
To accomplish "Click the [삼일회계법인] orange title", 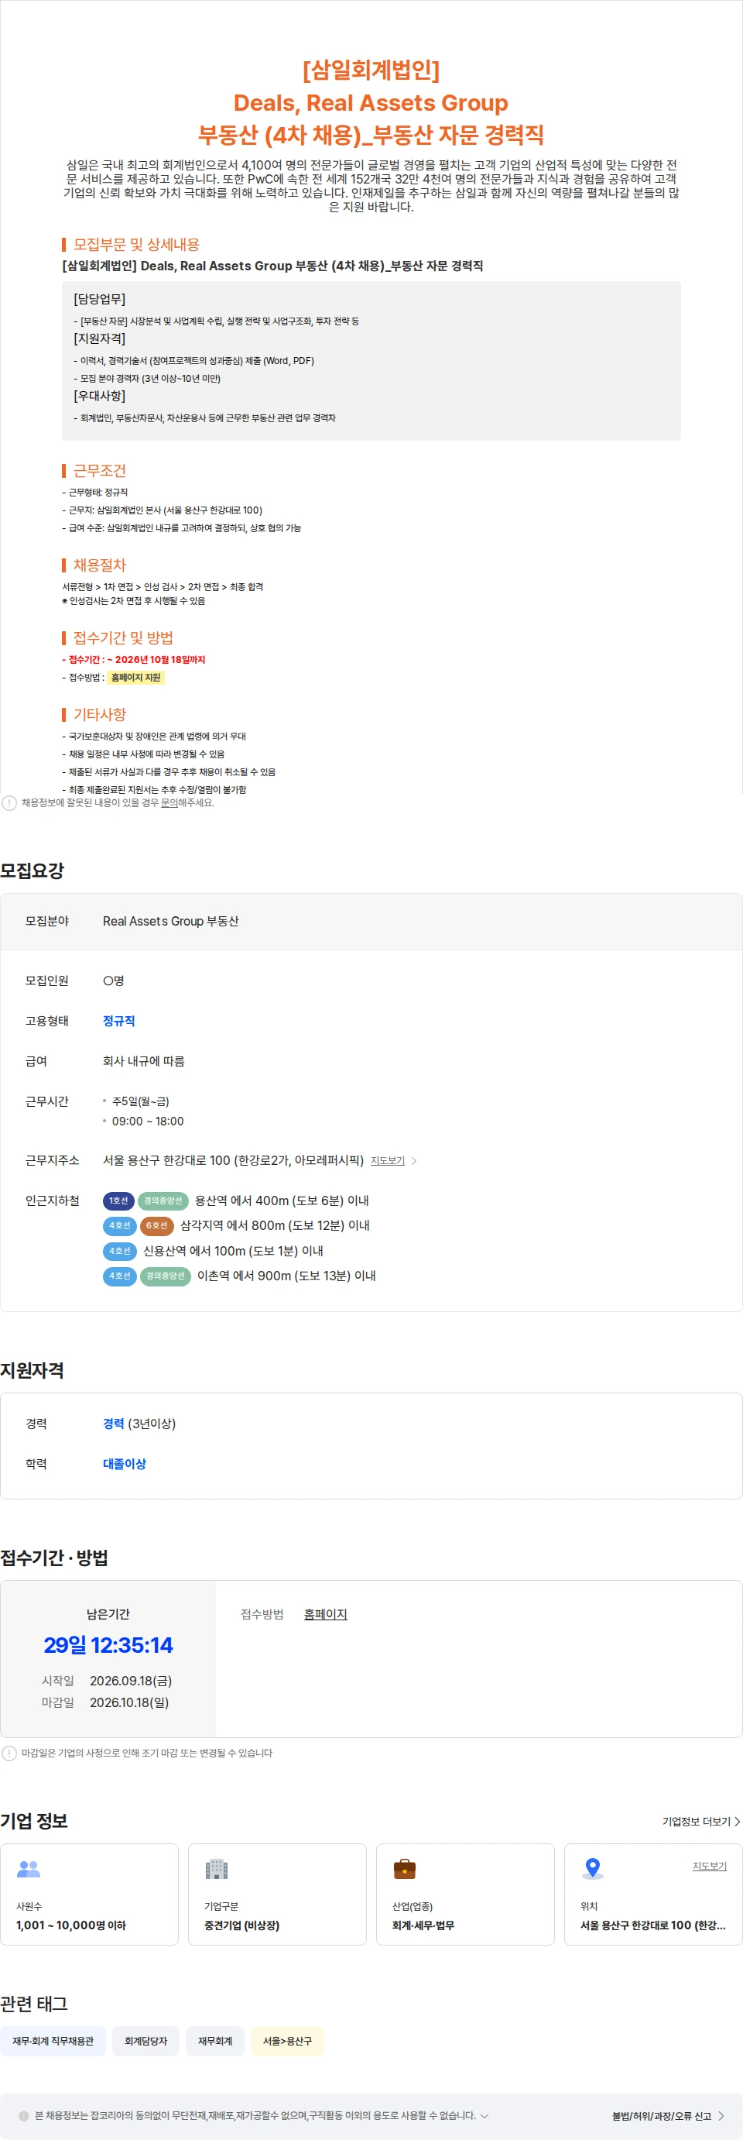I will click(x=371, y=70).
